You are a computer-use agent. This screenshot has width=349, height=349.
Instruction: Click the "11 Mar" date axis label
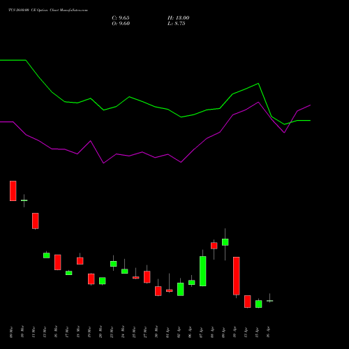(34, 332)
